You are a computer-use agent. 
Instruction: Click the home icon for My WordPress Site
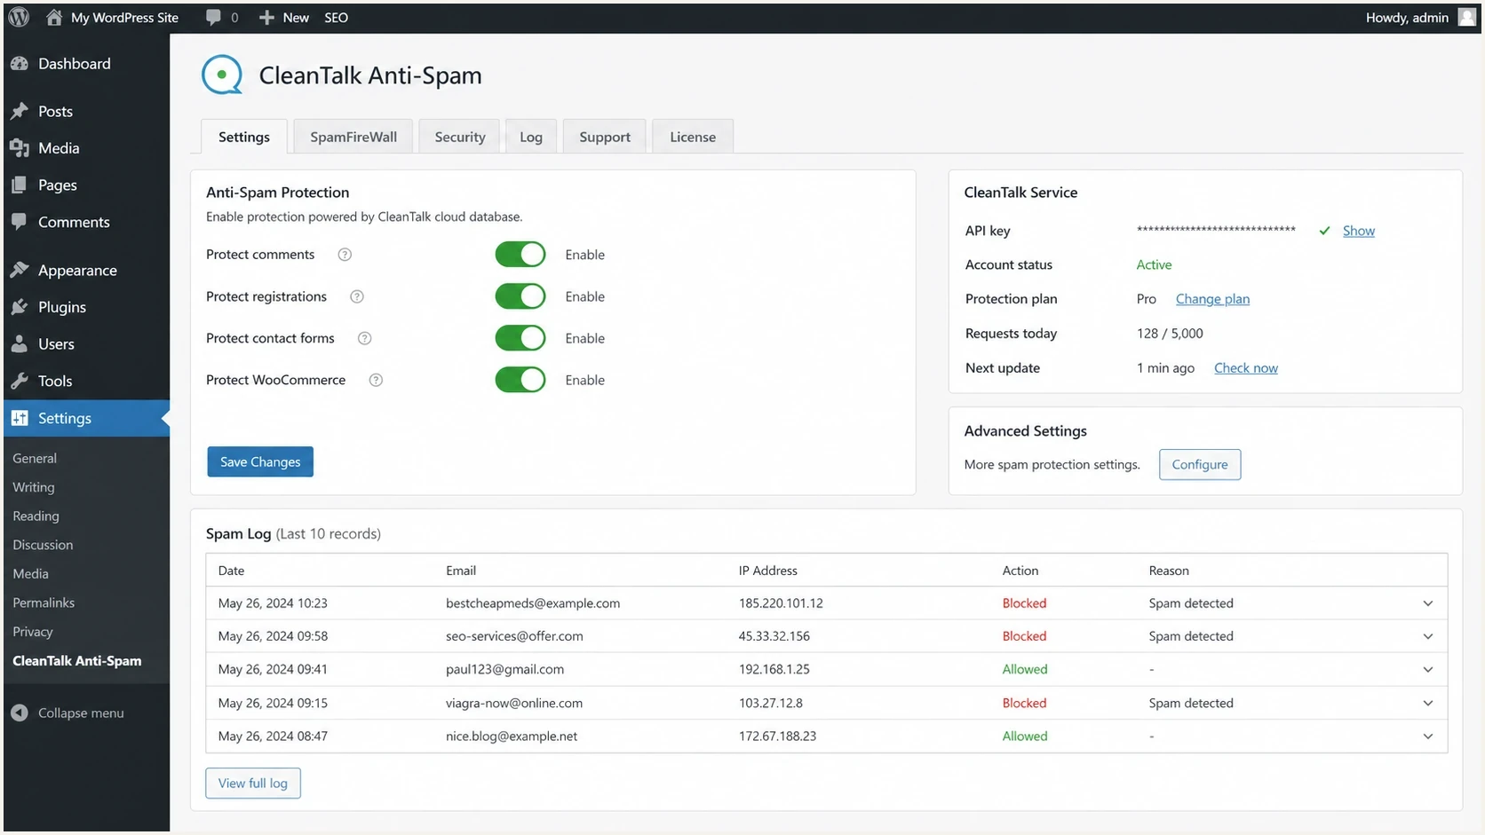54,17
